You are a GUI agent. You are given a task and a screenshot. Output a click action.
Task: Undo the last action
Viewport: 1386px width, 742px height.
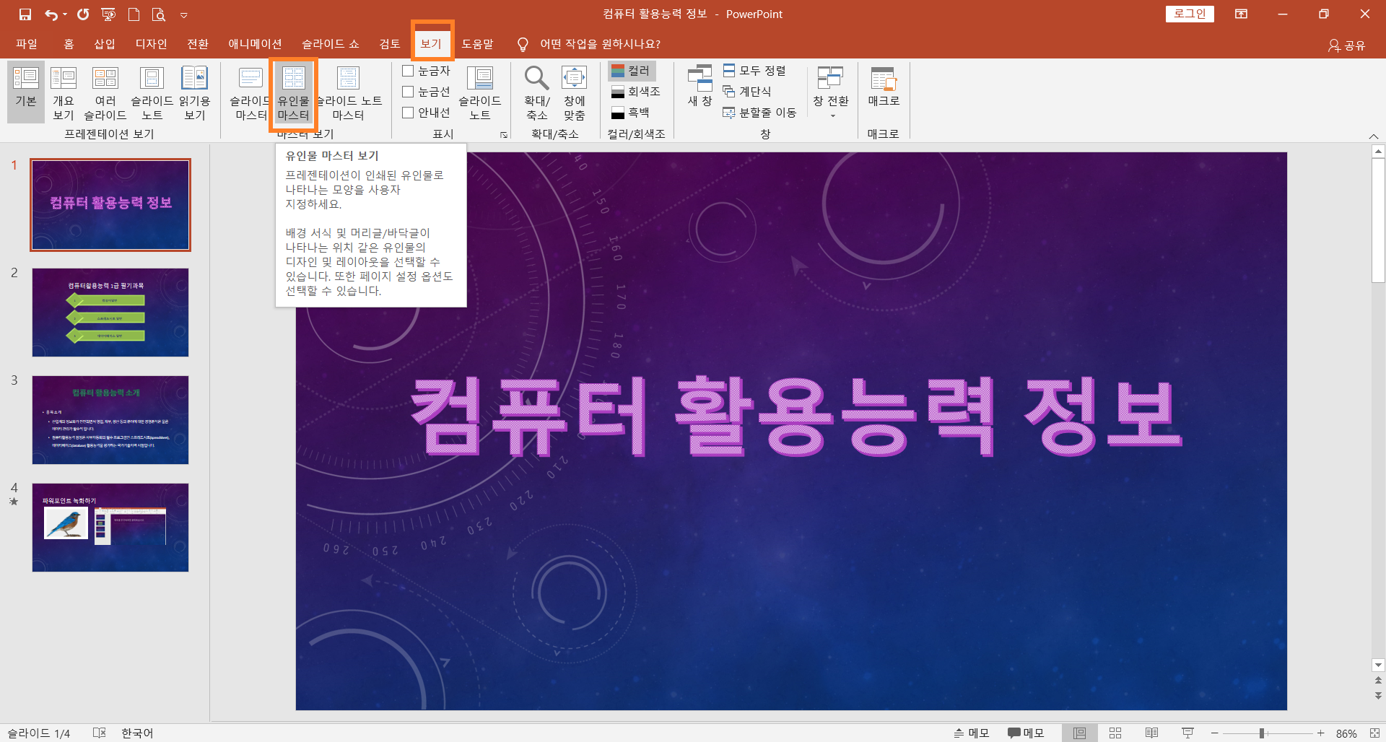click(x=51, y=14)
